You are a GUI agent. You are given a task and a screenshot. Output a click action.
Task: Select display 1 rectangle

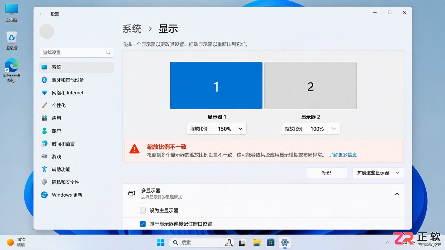216,85
